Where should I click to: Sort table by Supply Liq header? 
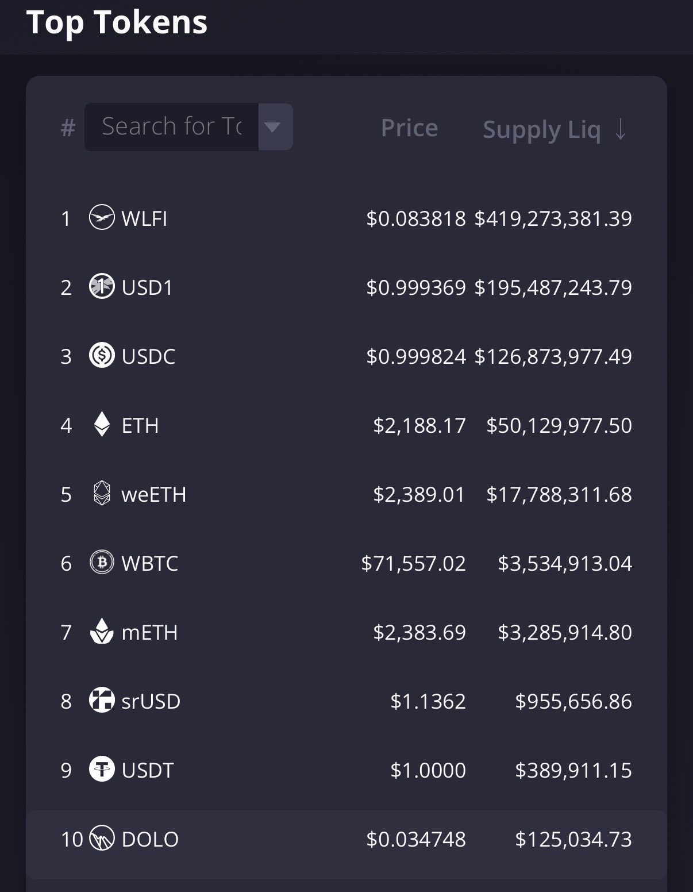tap(541, 130)
